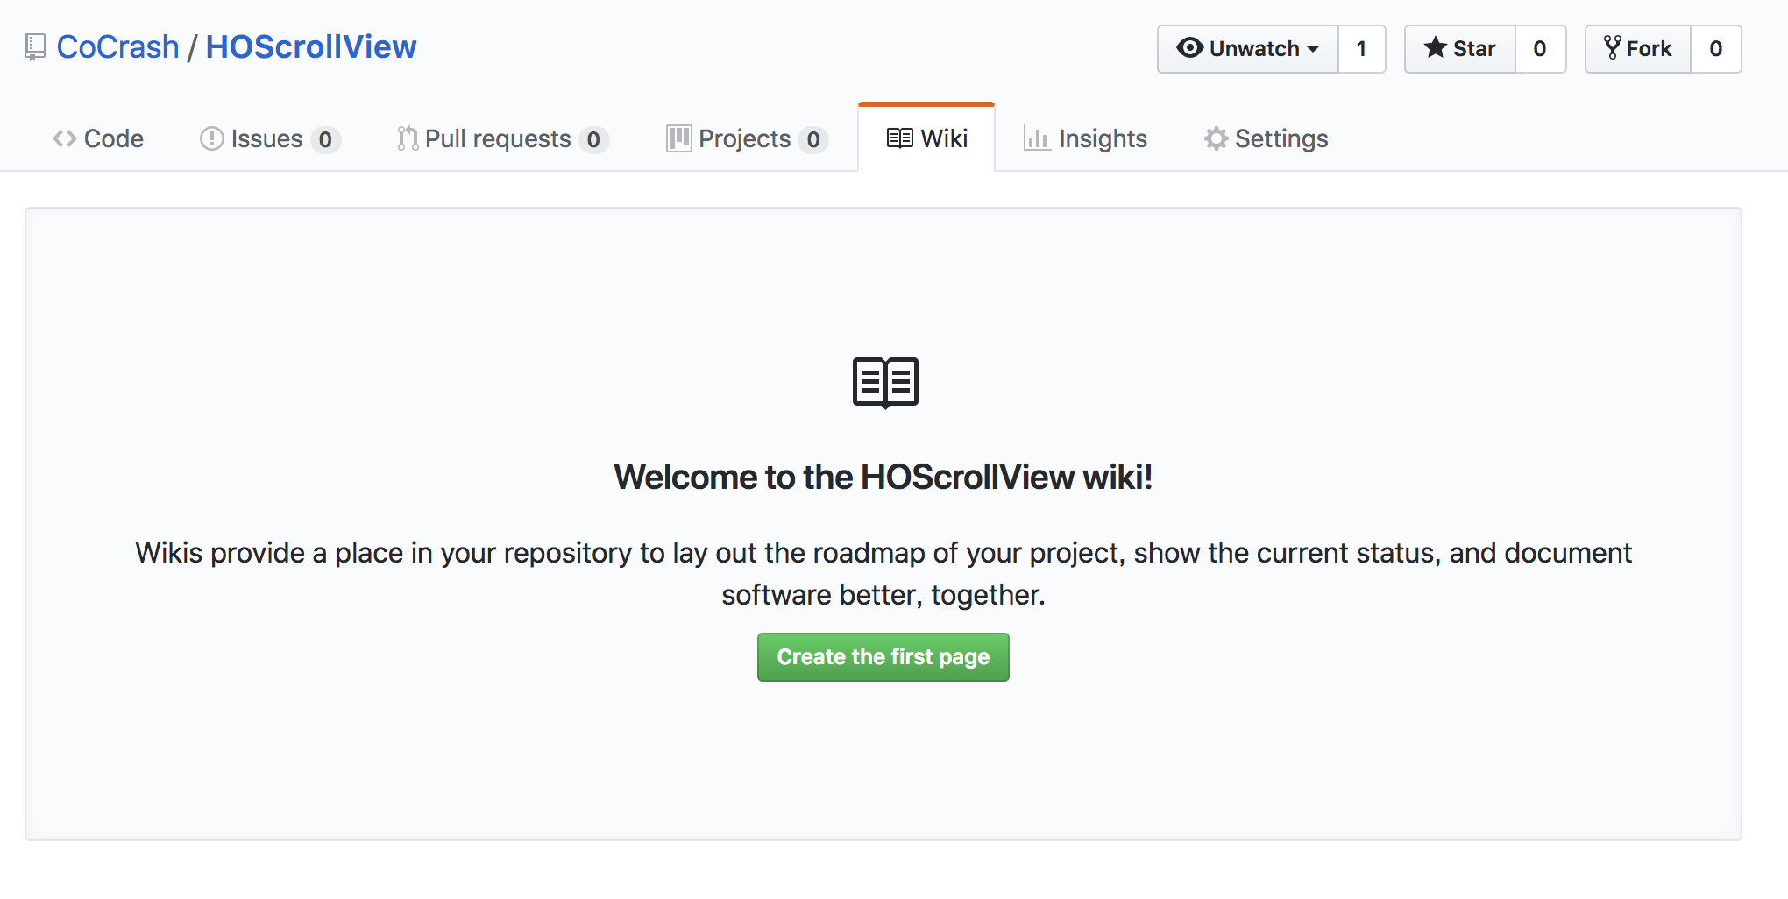This screenshot has height=899, width=1788.
Task: View the watchers count of 1
Action: [1362, 49]
